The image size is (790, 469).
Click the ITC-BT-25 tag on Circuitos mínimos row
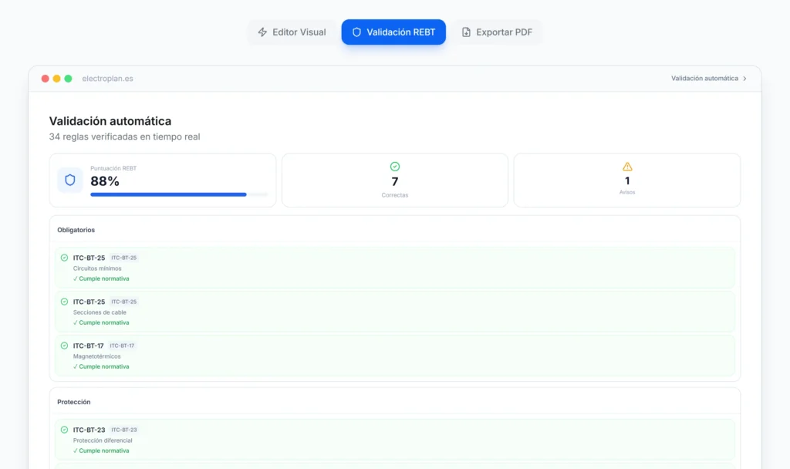coord(124,258)
